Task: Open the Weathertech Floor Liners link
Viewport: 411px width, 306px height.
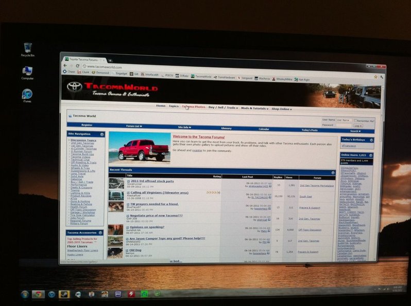Action: point(82,251)
